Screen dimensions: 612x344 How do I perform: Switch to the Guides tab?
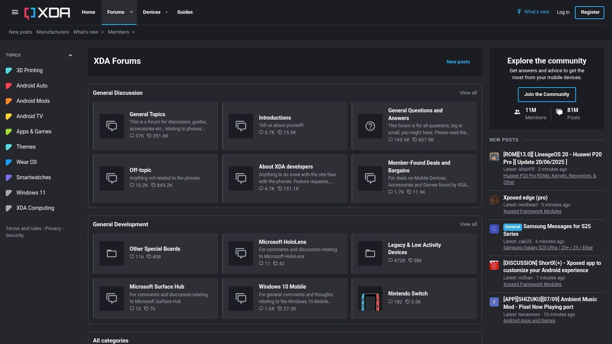click(185, 12)
